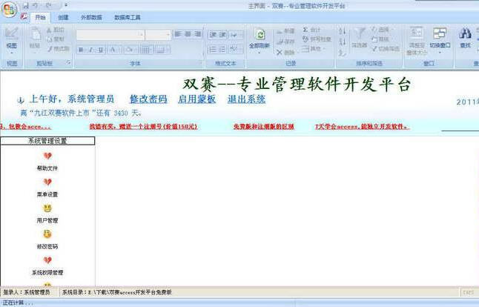The image size is (479, 307).
Task: Click the 修改密码 link in header
Action: 148,99
